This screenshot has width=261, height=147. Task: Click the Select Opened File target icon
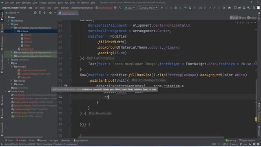point(35,13)
